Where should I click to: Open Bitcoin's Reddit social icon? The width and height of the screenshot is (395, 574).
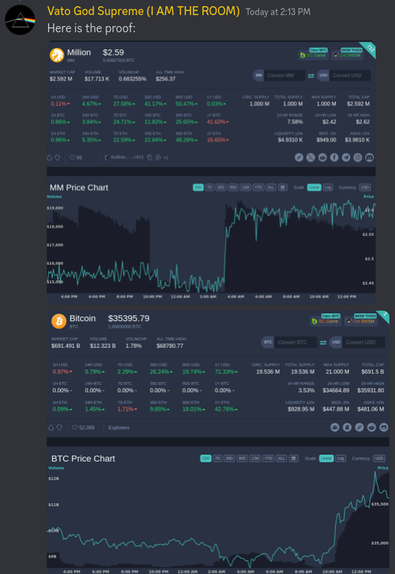371,427
